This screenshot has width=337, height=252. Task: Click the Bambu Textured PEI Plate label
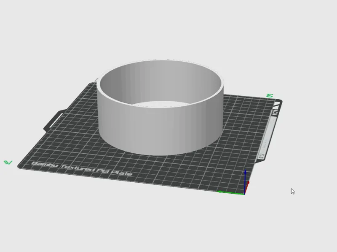(x=82, y=169)
